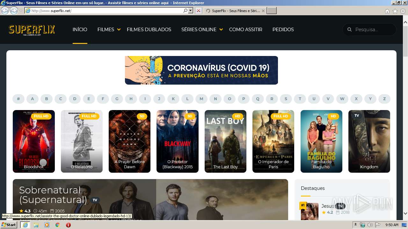Open O Protetor (Blackway) 2015 poster
Image resolution: width=408 pixels, height=229 pixels.
pyautogui.click(x=178, y=141)
